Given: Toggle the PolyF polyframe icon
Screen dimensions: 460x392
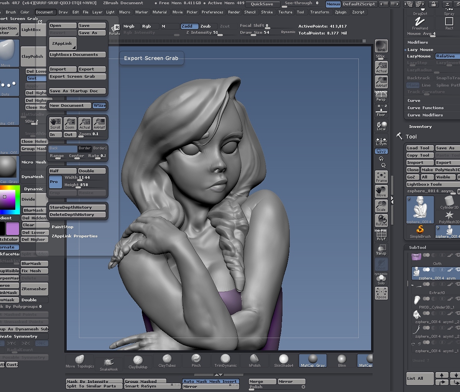Looking at the screenshot, I should [x=381, y=235].
